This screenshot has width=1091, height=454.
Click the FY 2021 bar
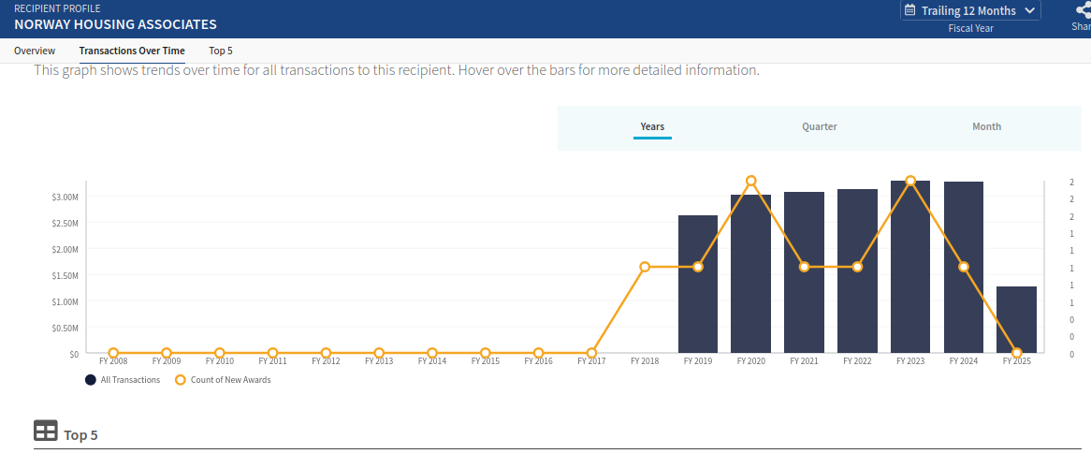click(x=805, y=272)
